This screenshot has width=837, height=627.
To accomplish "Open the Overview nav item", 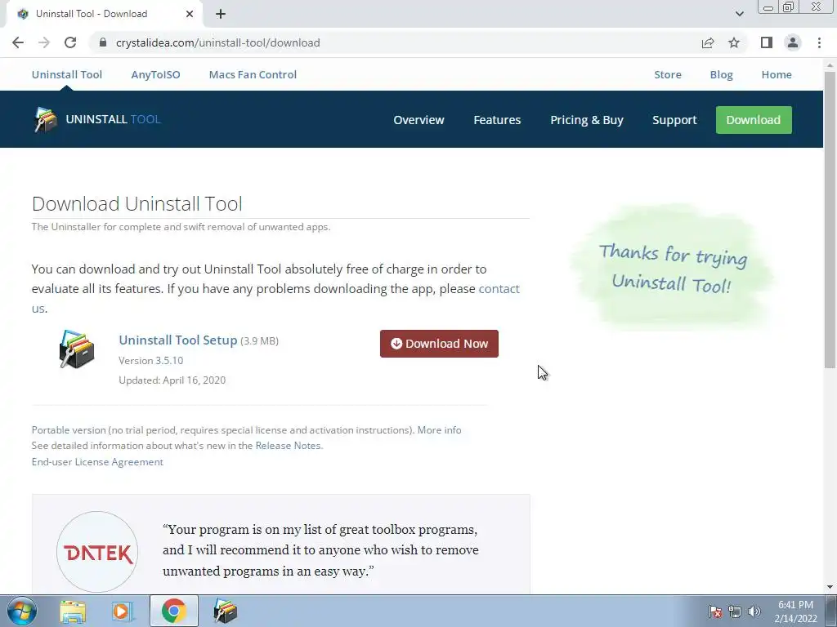I will coord(418,120).
